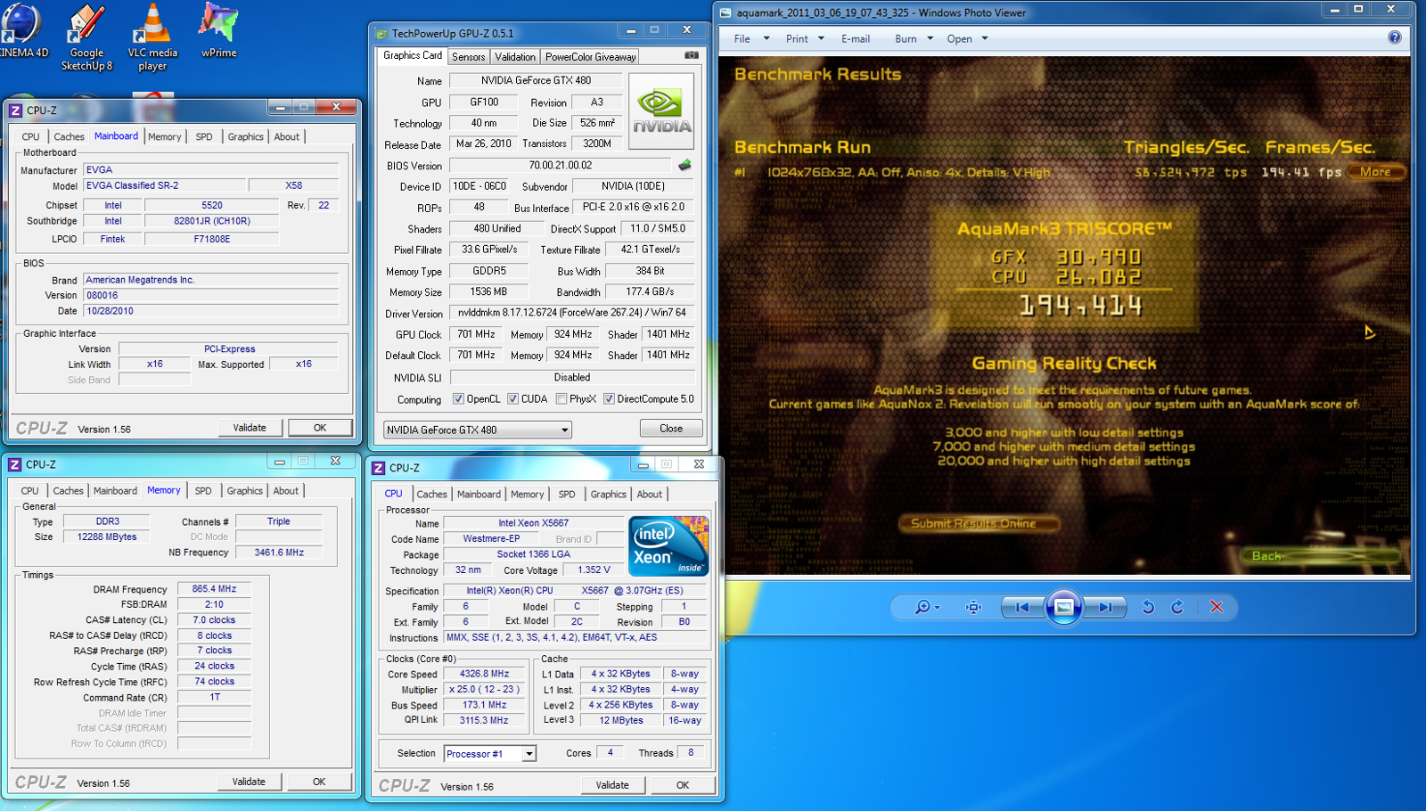This screenshot has height=811, width=1426.
Task: Open the Processor #1 selection dropdown
Action: click(x=489, y=754)
